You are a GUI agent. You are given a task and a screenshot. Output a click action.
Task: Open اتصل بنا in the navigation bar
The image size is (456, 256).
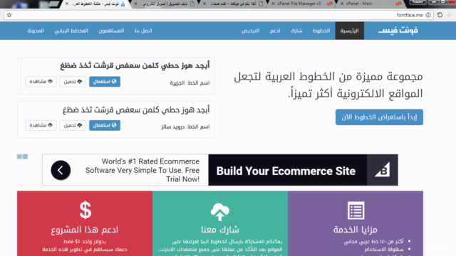click(x=143, y=31)
